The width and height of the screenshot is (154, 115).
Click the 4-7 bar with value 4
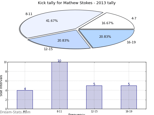25,100
